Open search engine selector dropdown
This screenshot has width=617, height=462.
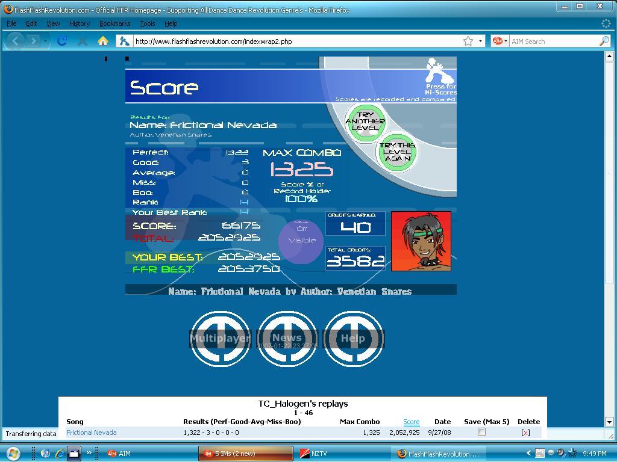pyautogui.click(x=506, y=41)
